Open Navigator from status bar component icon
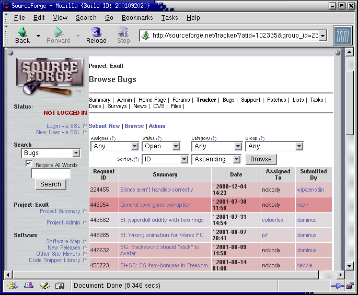Screen dimensions: 358x295 [13, 286]
